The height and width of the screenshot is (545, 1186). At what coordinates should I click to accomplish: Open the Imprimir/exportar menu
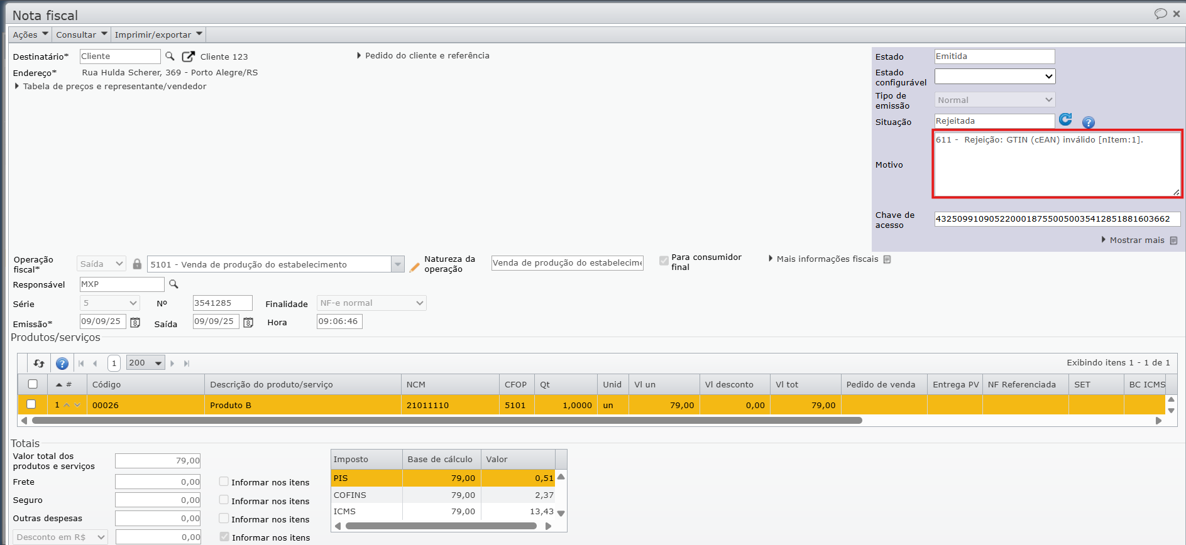pos(158,35)
